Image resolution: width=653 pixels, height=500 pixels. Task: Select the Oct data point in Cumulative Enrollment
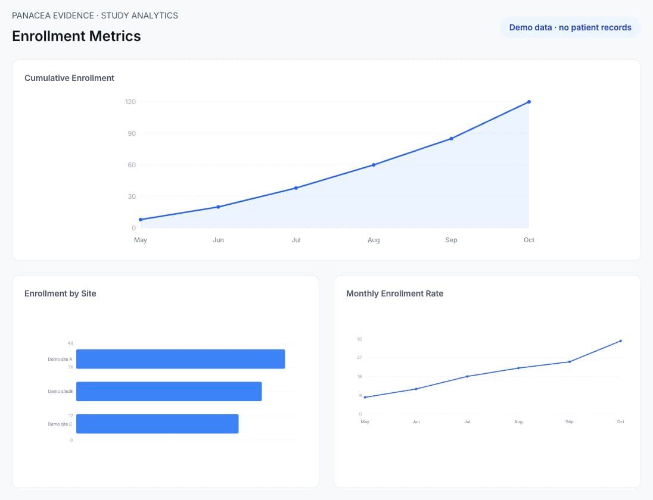pos(529,102)
